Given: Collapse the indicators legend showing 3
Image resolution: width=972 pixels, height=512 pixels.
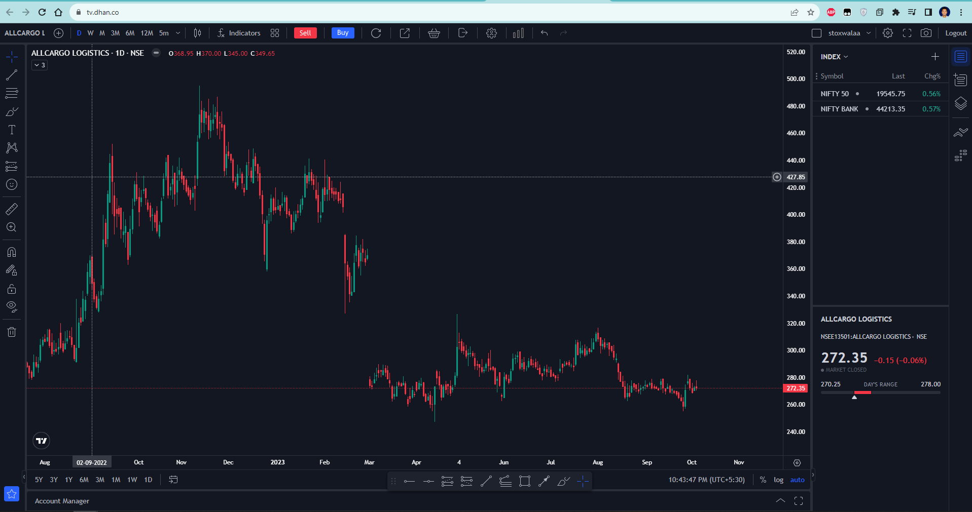Looking at the screenshot, I should click(40, 65).
